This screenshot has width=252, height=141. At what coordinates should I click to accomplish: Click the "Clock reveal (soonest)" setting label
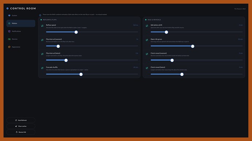(159, 53)
